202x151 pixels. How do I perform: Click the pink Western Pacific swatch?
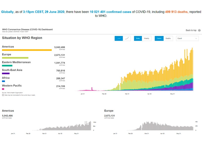(3, 89)
